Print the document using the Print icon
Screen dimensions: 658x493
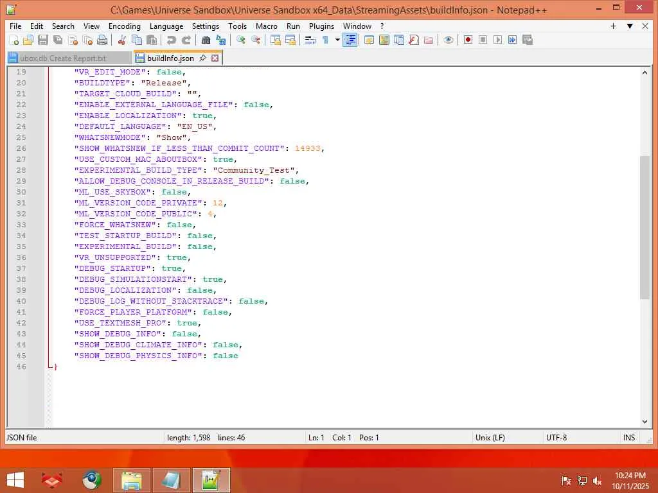102,40
